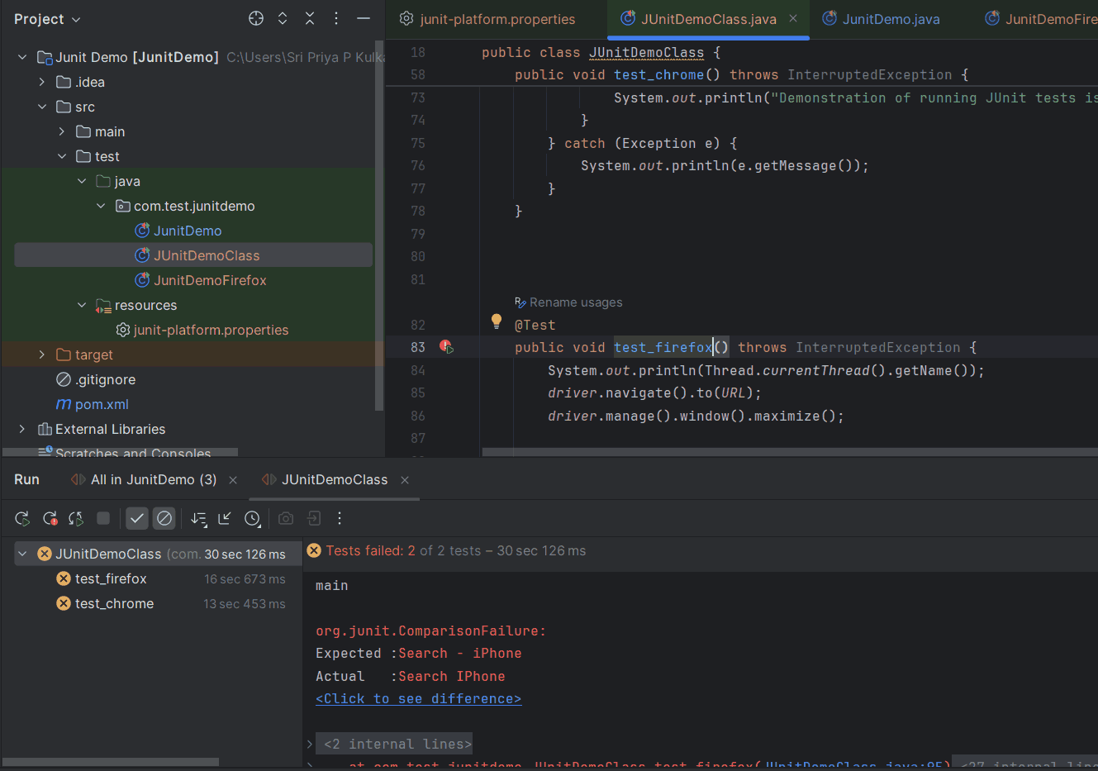Screen dimensions: 1098x771
Task: Click the sort tests icon
Action: coord(198,518)
